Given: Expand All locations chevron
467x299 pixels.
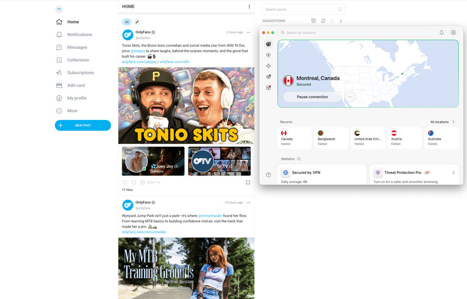Looking at the screenshot, I should (x=454, y=121).
